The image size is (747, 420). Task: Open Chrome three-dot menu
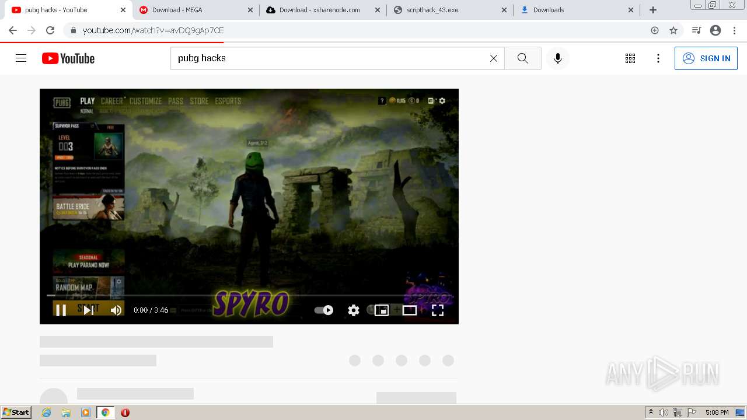pos(734,30)
